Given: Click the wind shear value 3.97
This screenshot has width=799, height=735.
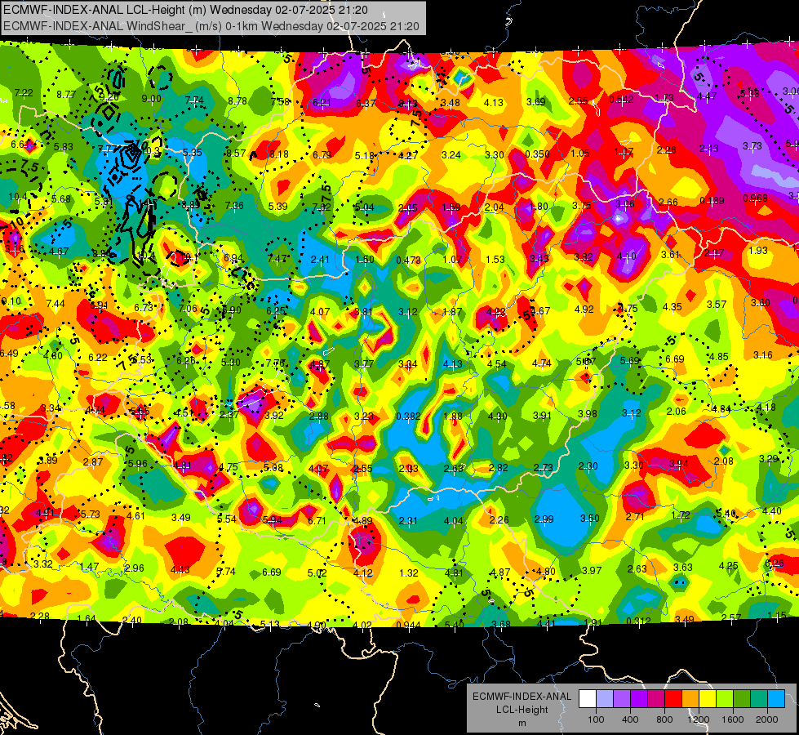Looking at the screenshot, I should click(592, 570).
